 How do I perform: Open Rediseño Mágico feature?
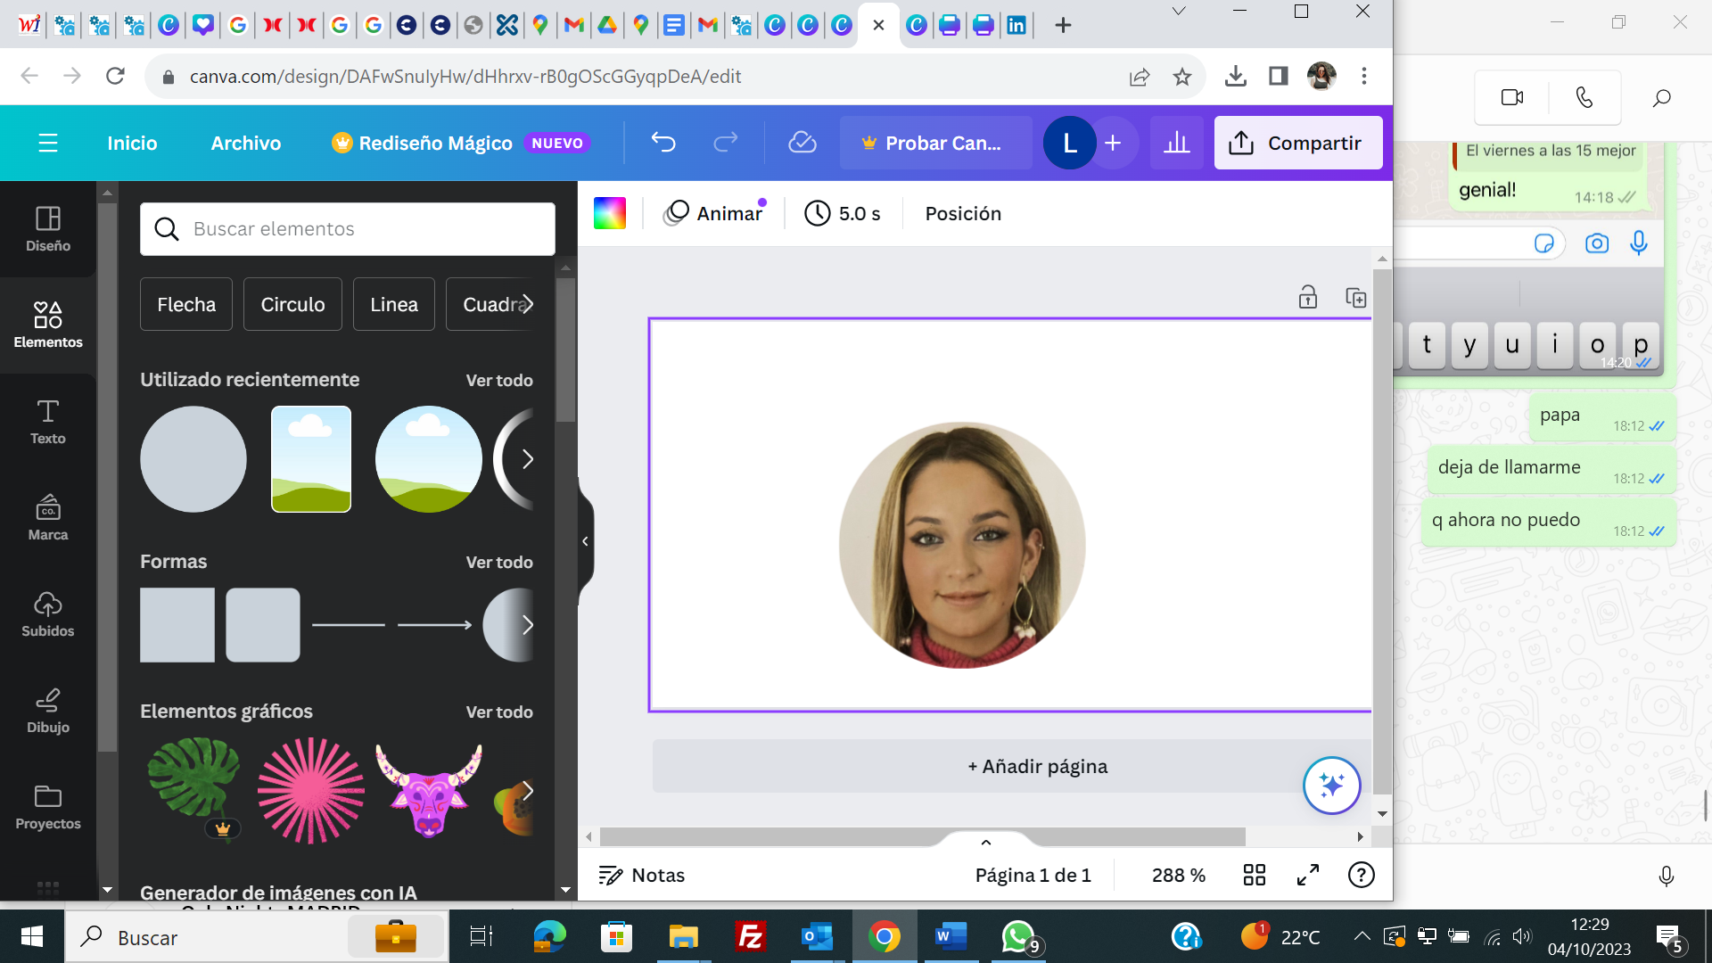(460, 143)
